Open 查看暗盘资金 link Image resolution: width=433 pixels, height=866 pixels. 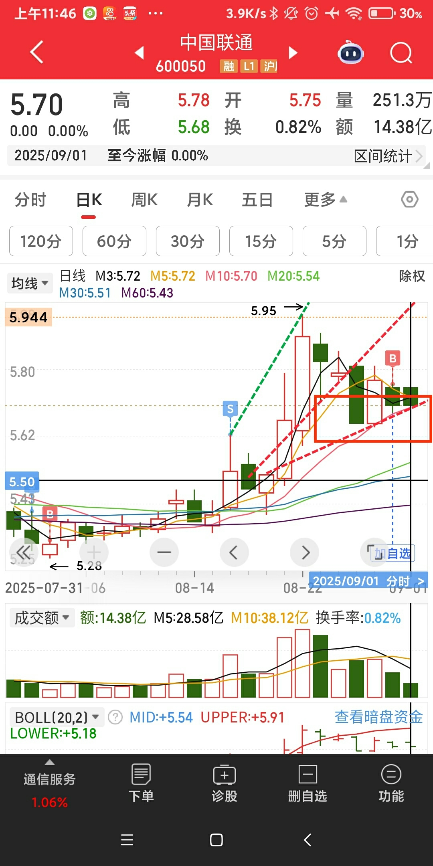coord(378,717)
